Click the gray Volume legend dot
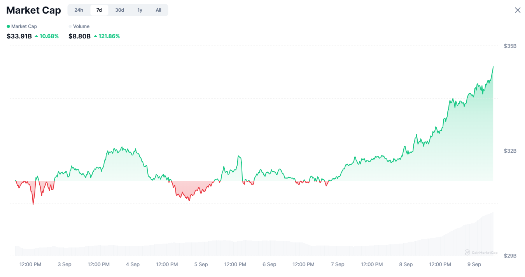Screen dimensions: 525x277 point(70,26)
